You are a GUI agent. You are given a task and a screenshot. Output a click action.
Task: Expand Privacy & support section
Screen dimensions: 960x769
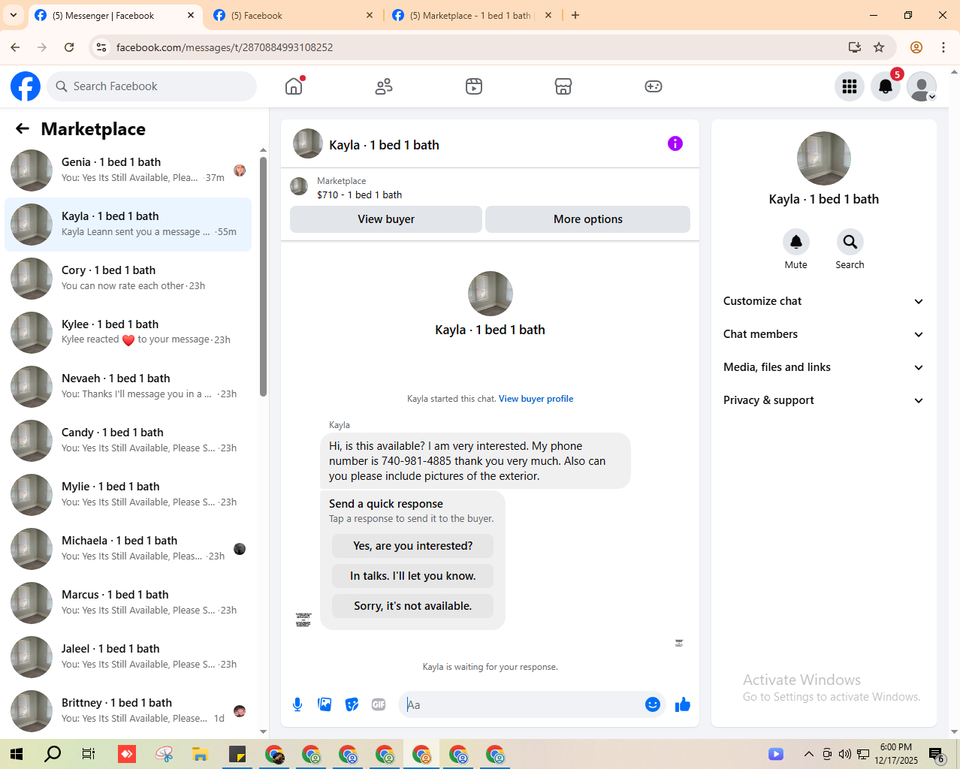(824, 400)
